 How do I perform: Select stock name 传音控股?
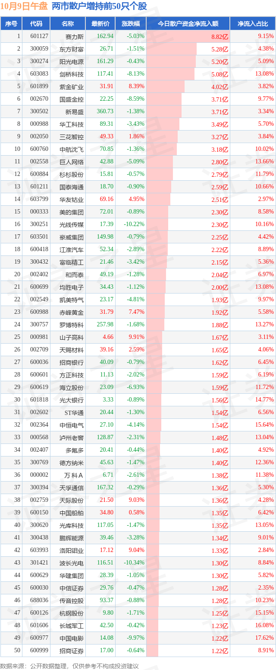[x=72, y=600]
